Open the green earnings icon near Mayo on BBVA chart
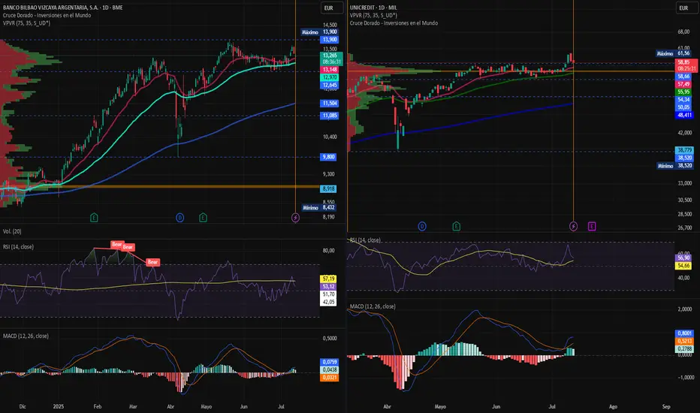This screenshot has height=413, width=700. coord(203,218)
